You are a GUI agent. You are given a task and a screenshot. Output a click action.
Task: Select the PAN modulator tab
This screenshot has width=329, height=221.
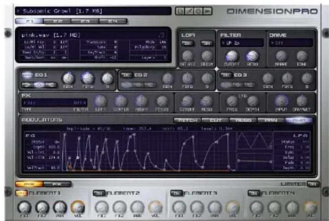[271, 120]
